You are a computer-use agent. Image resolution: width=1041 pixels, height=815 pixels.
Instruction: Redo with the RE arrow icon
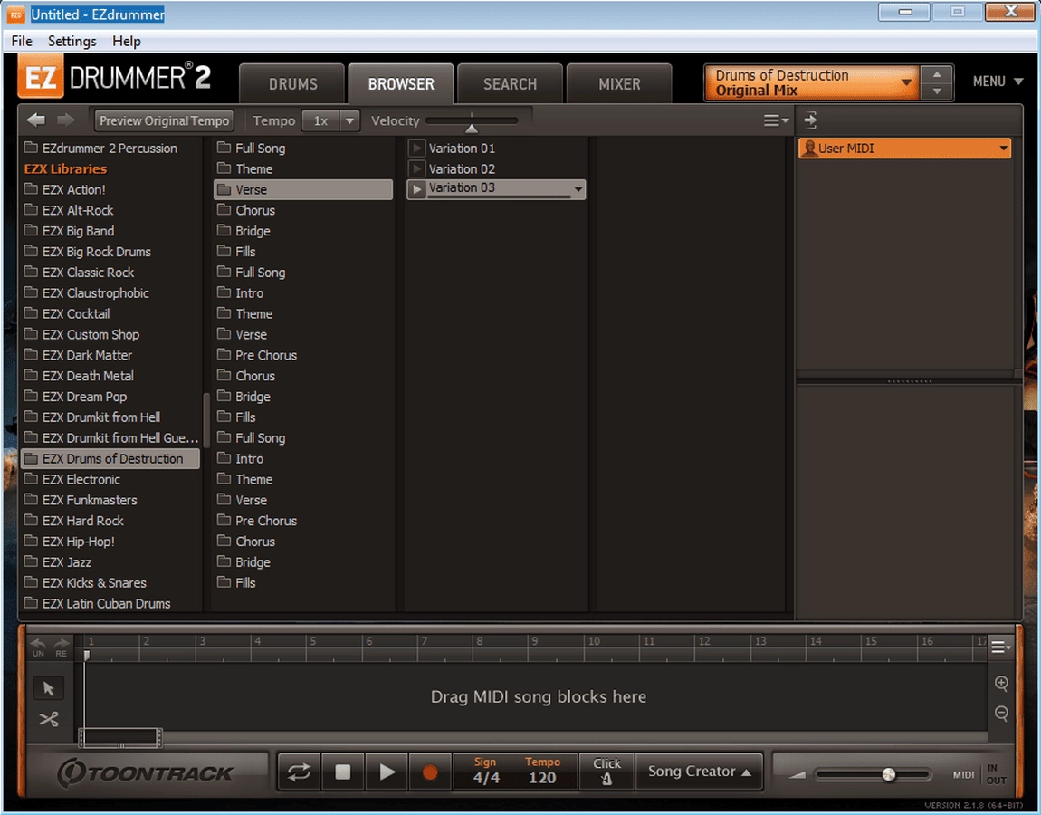click(x=61, y=647)
